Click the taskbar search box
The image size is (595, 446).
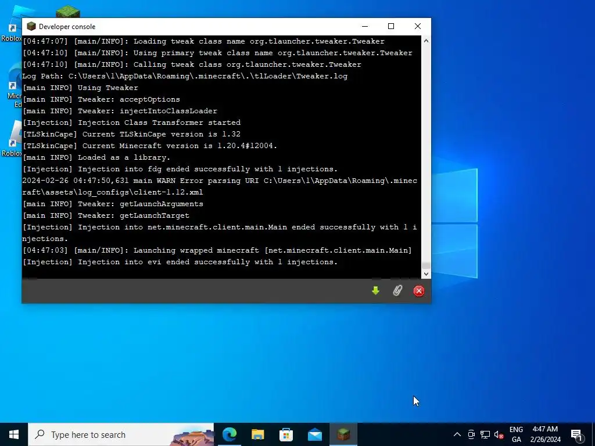(121, 434)
